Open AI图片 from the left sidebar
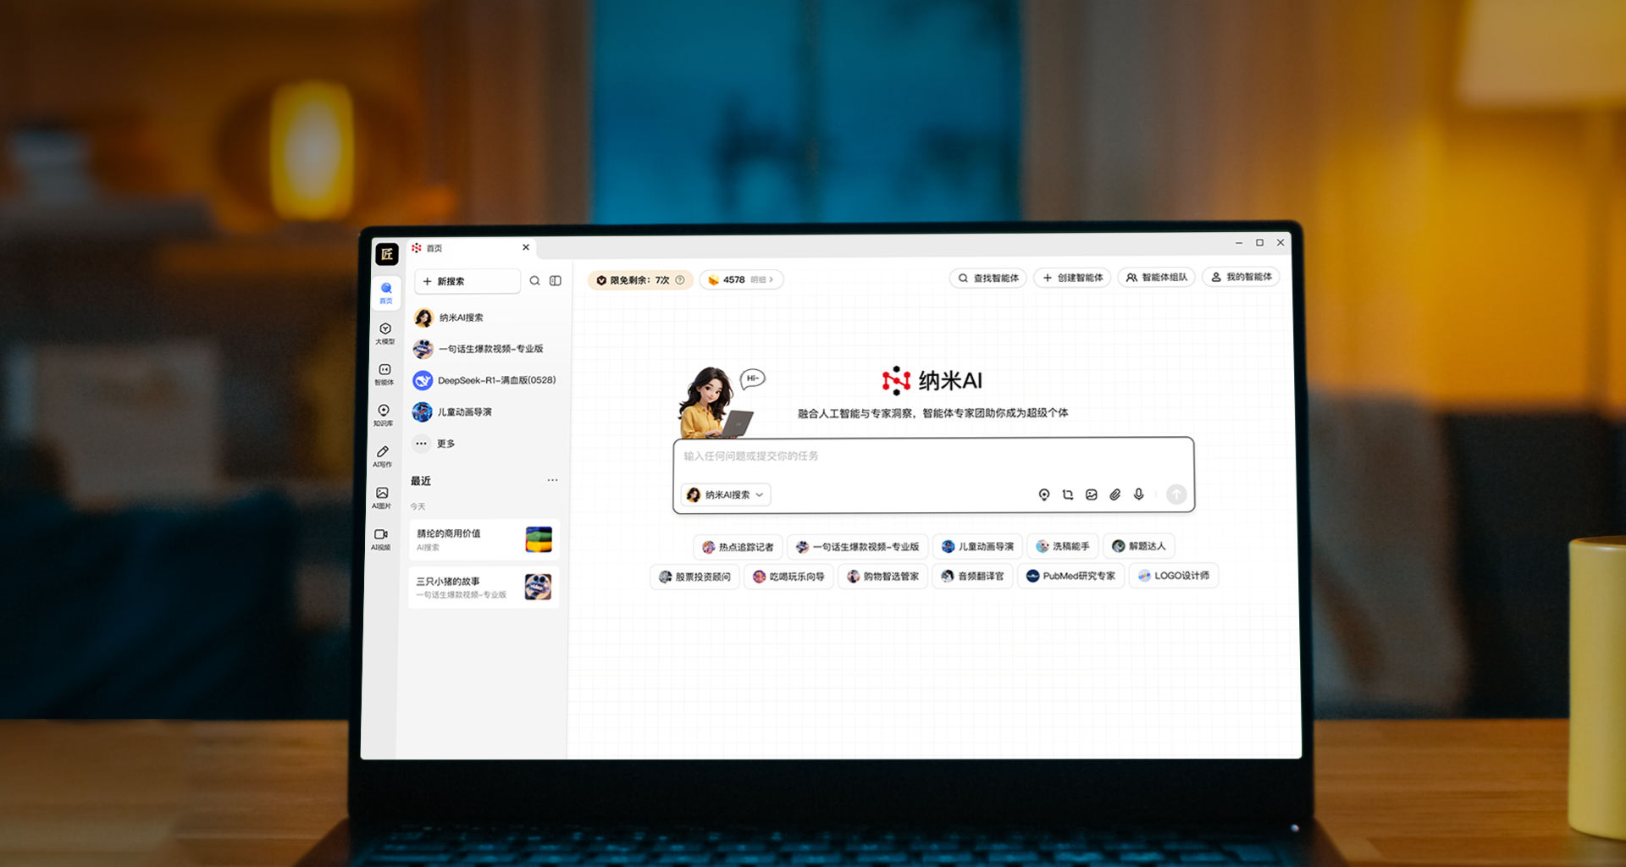Image resolution: width=1626 pixels, height=867 pixels. tap(382, 498)
